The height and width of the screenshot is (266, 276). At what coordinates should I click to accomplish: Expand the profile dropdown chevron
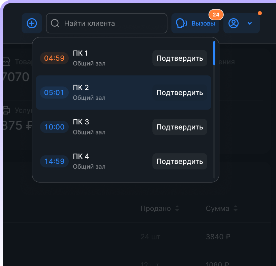click(x=249, y=24)
